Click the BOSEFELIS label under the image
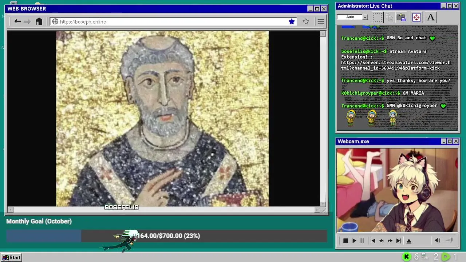The width and height of the screenshot is (466, 262). (x=122, y=207)
